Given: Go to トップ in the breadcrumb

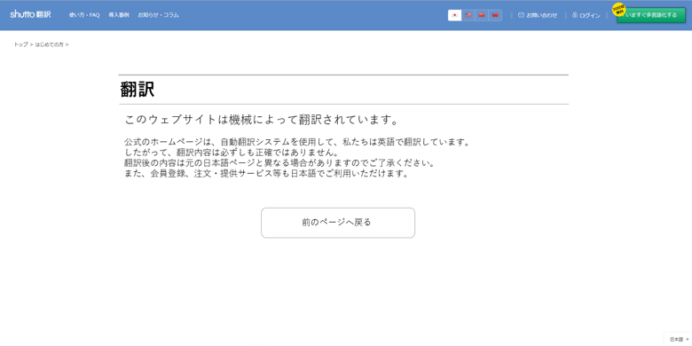Looking at the screenshot, I should point(20,44).
